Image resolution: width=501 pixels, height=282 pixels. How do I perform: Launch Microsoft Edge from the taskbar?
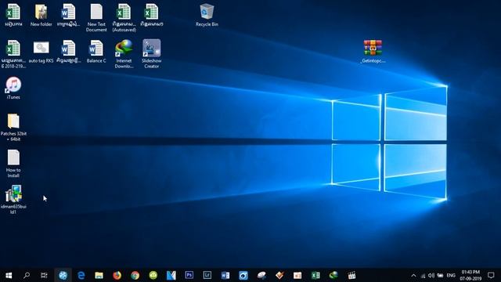(81, 275)
